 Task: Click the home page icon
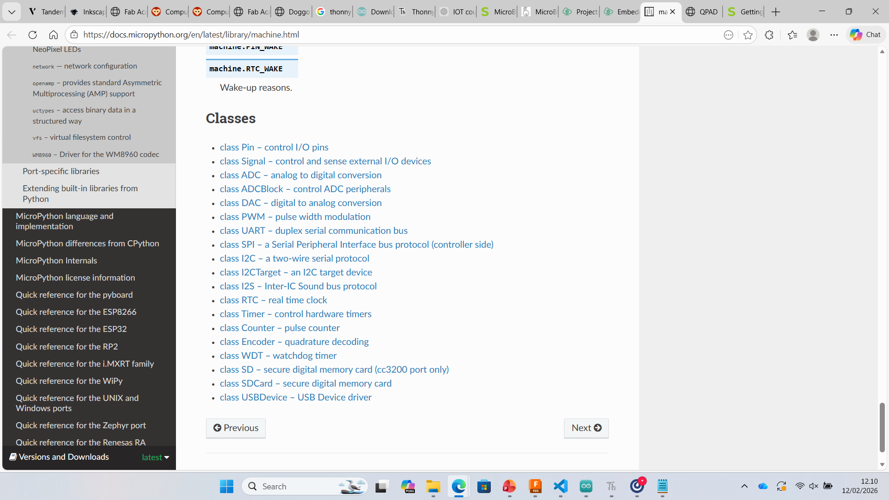pos(53,35)
